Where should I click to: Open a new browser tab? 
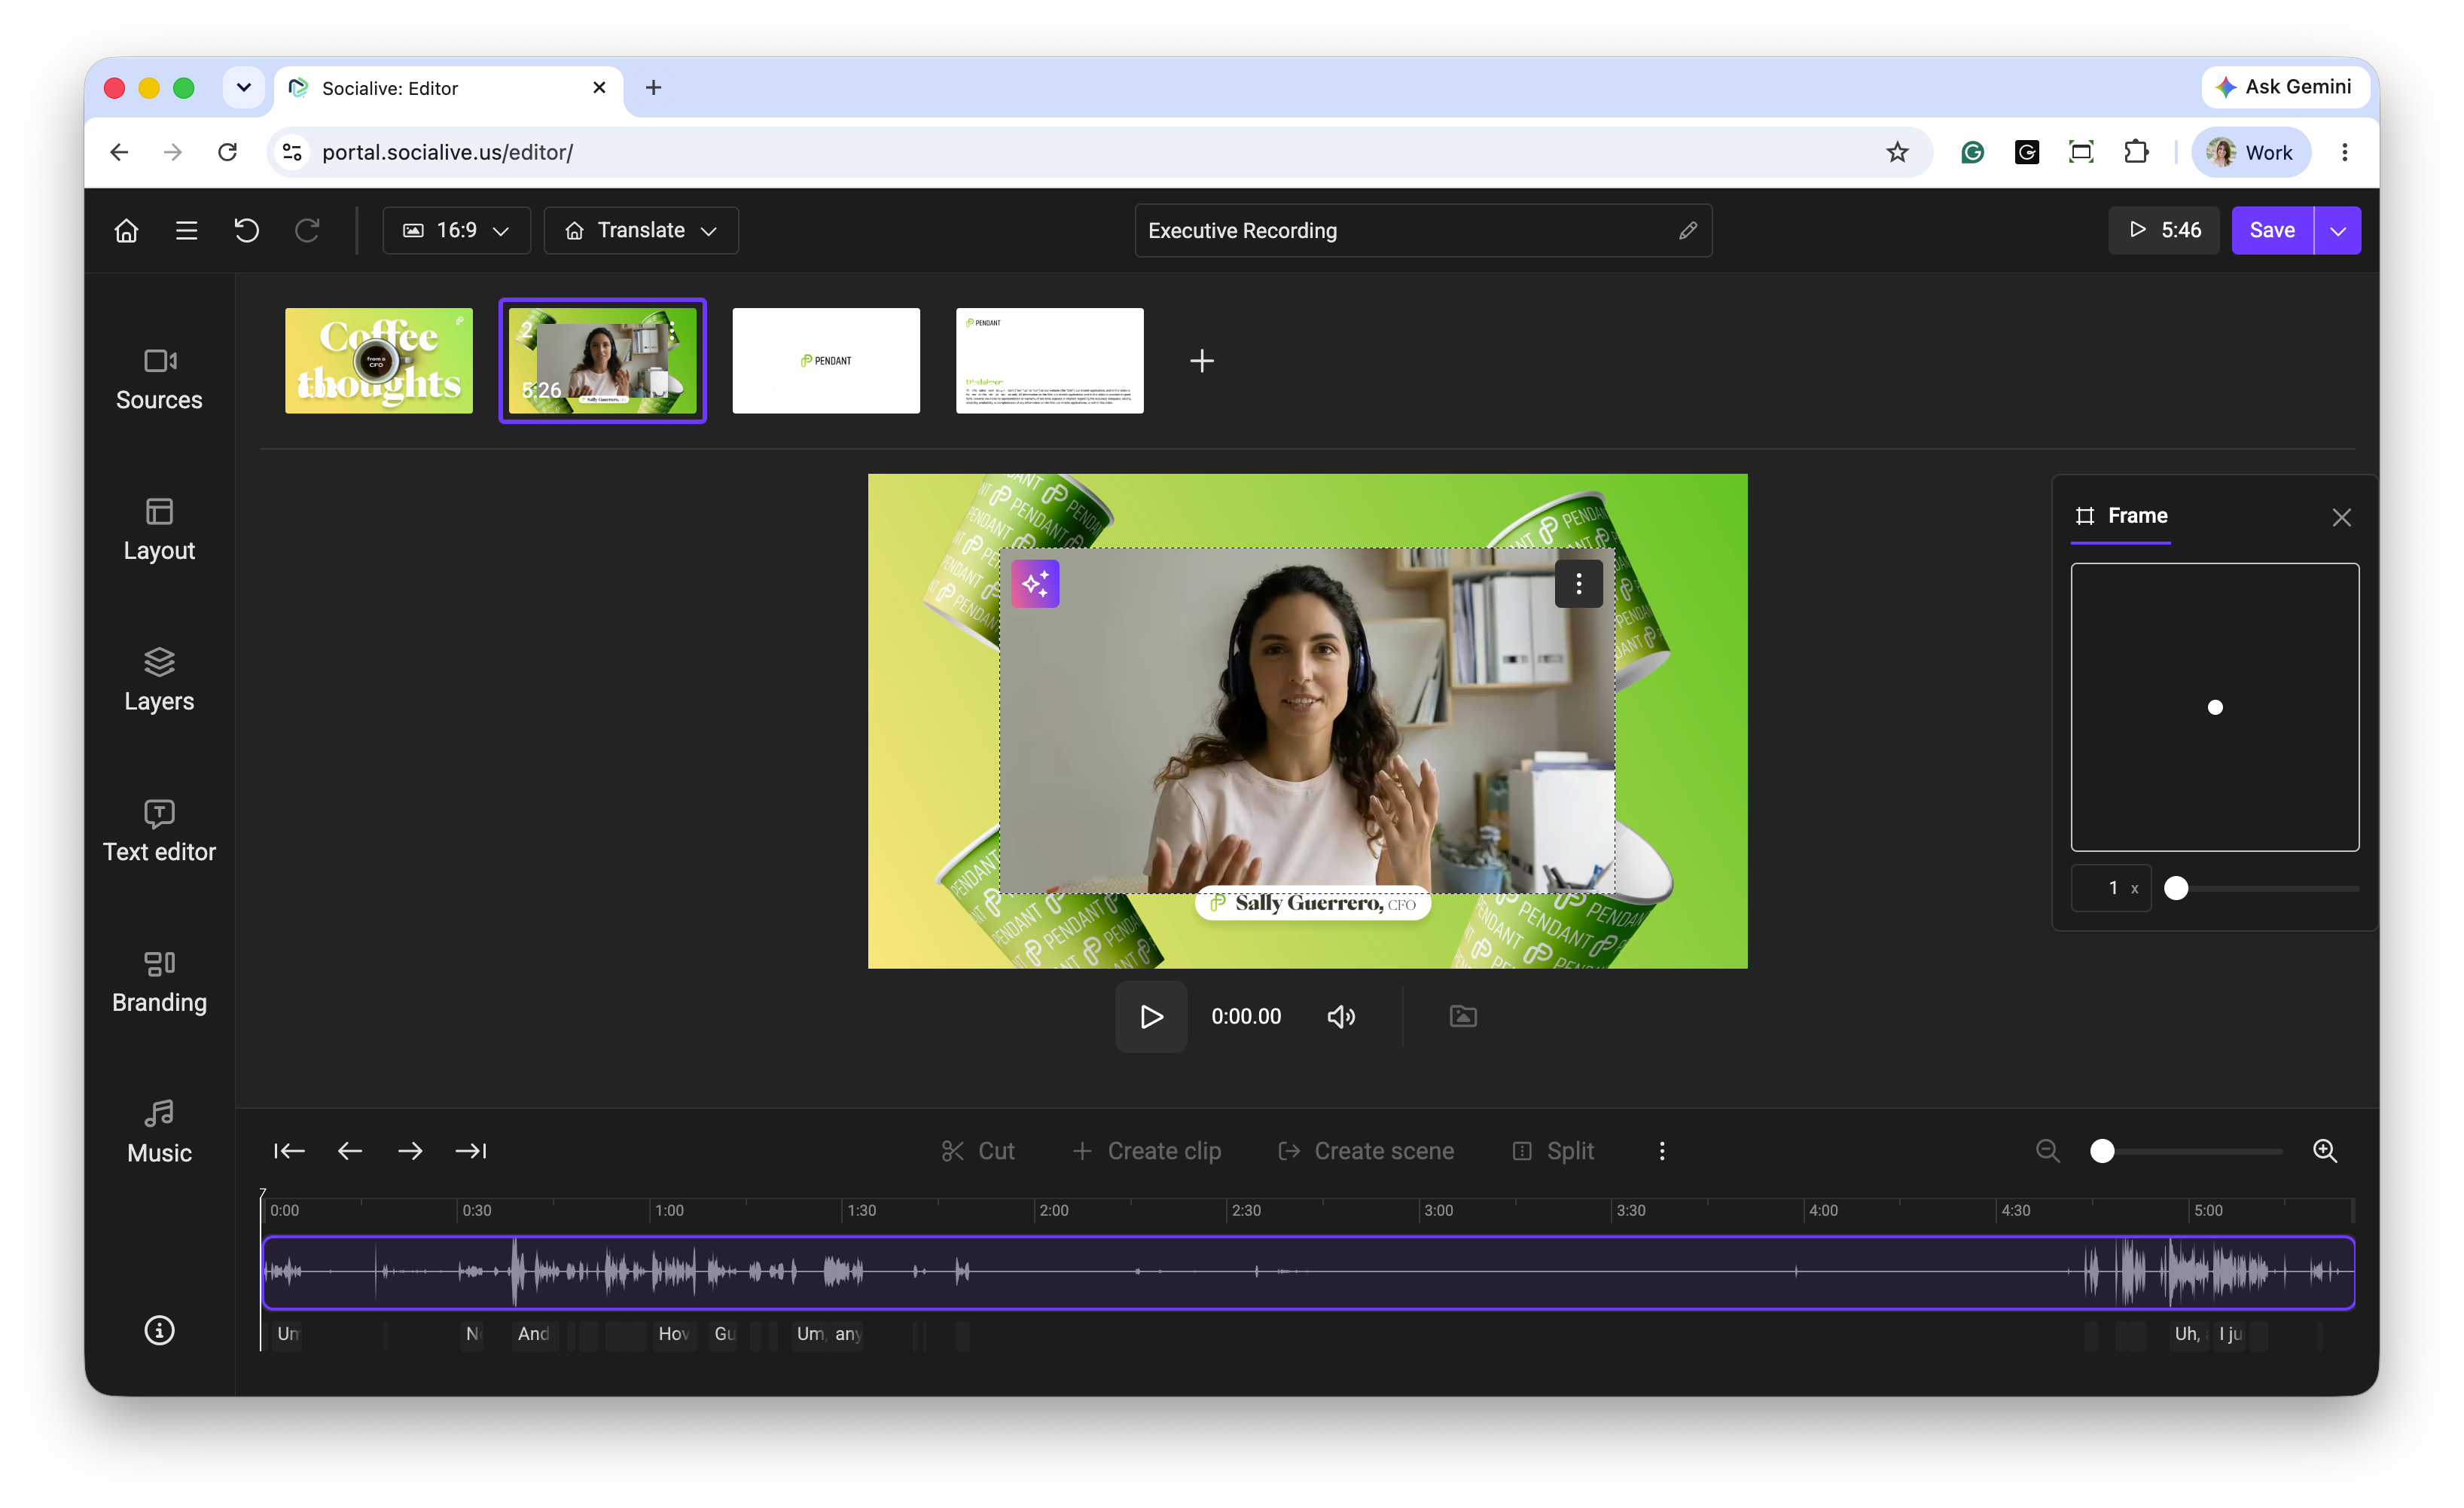click(x=653, y=88)
